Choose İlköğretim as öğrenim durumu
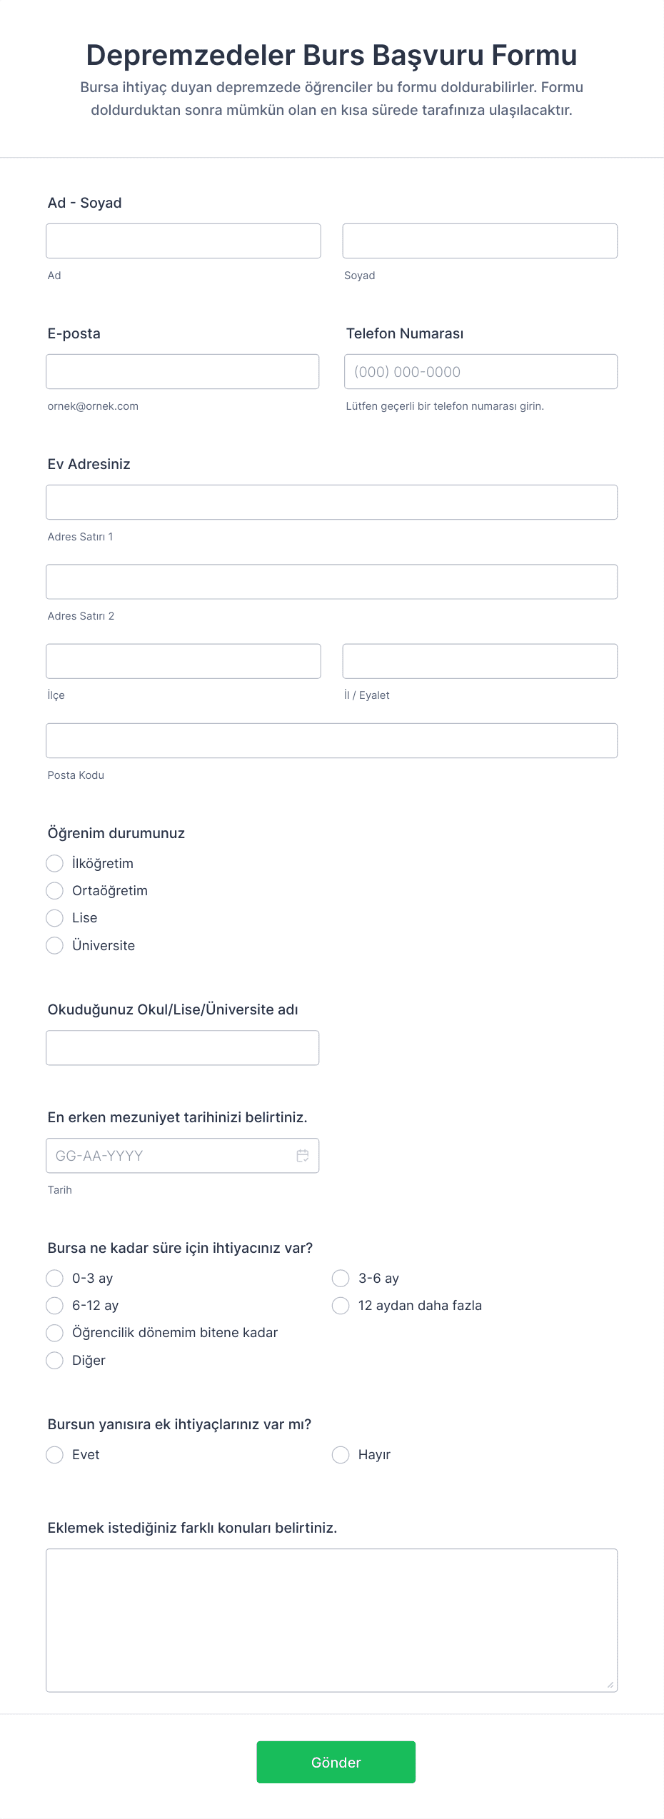 tap(55, 863)
